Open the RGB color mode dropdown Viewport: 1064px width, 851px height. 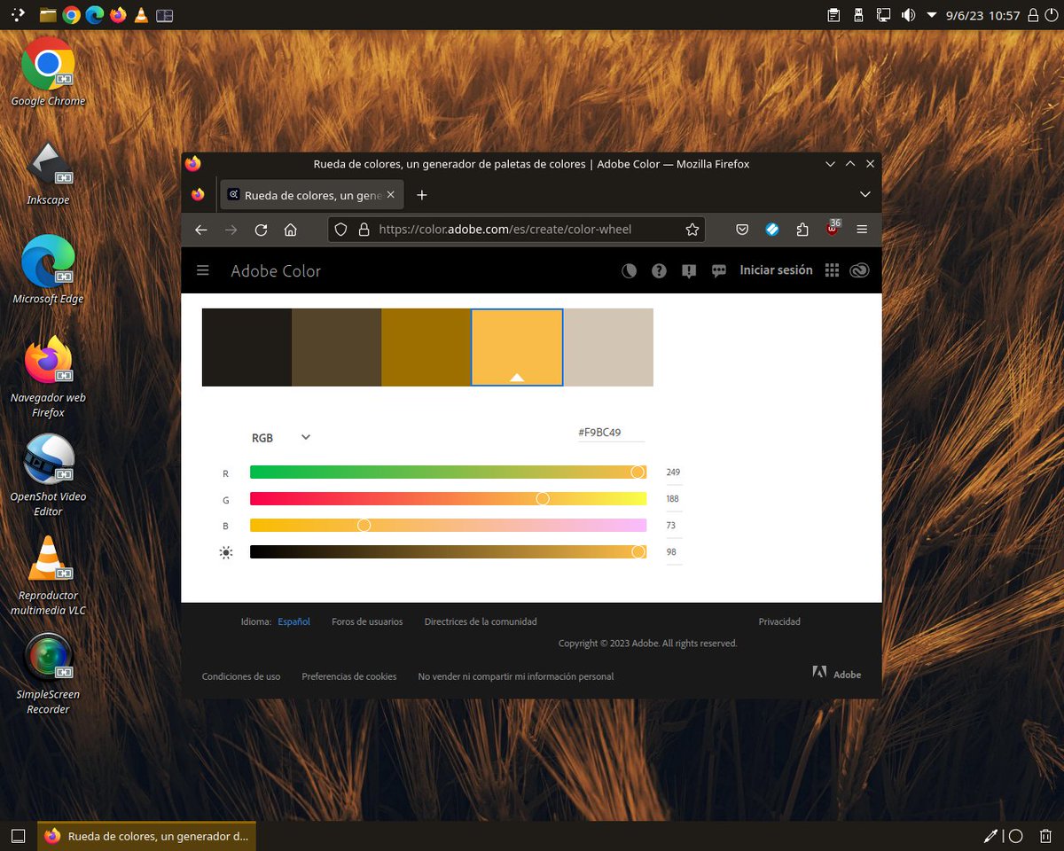click(x=281, y=438)
